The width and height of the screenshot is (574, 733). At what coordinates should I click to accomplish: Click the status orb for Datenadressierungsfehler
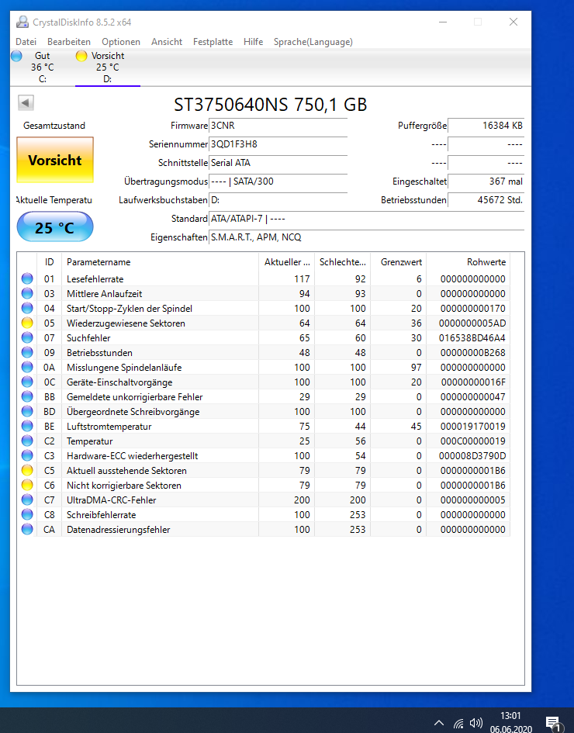pyautogui.click(x=27, y=529)
